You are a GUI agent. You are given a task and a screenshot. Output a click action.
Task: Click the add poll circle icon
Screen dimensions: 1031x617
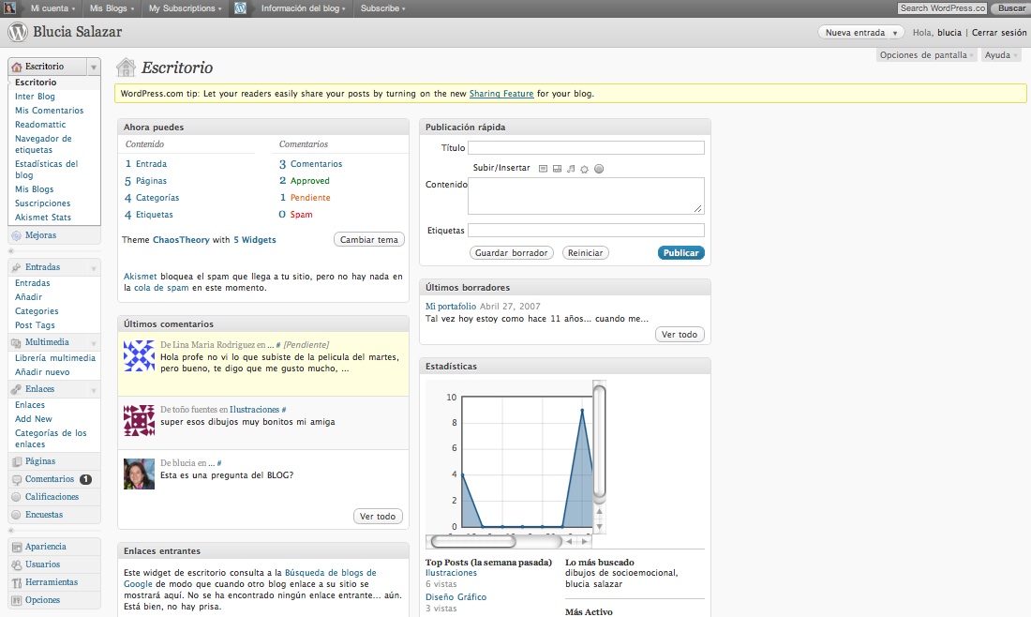click(x=598, y=169)
